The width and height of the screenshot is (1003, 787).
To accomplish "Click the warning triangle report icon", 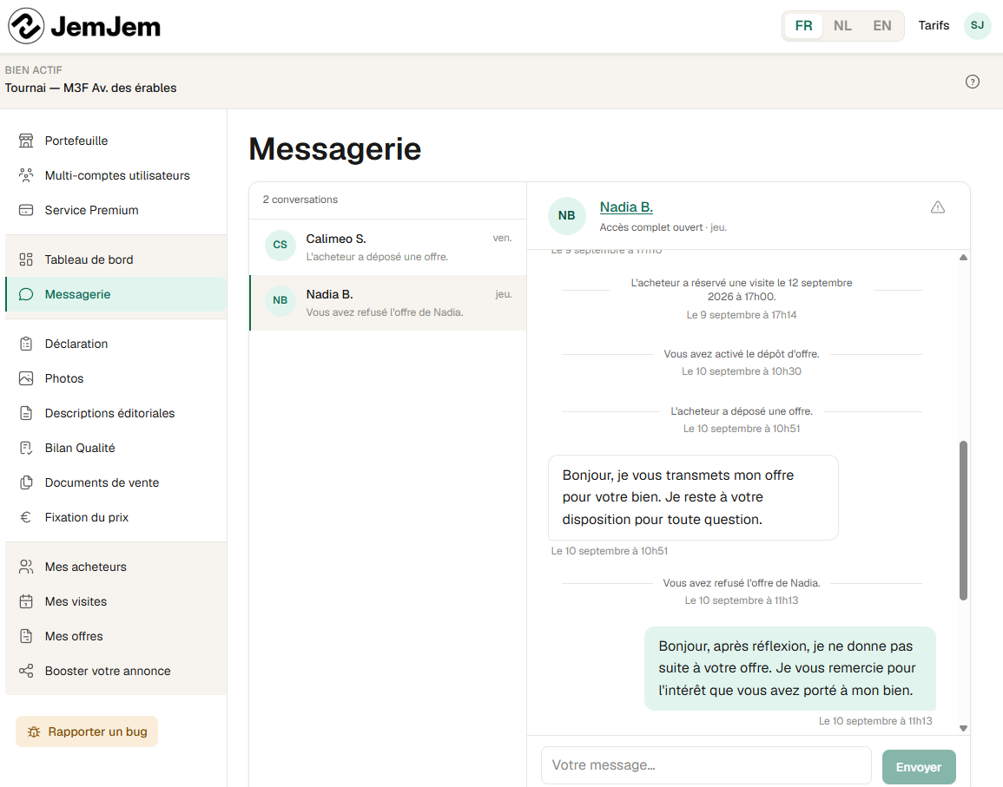I will [x=938, y=207].
